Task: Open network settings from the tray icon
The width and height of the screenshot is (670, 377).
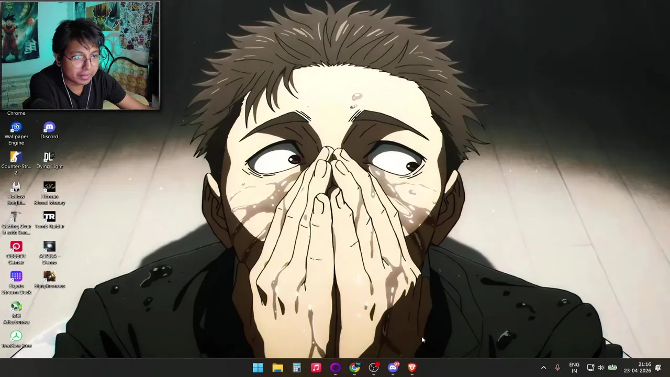Action: tap(590, 368)
